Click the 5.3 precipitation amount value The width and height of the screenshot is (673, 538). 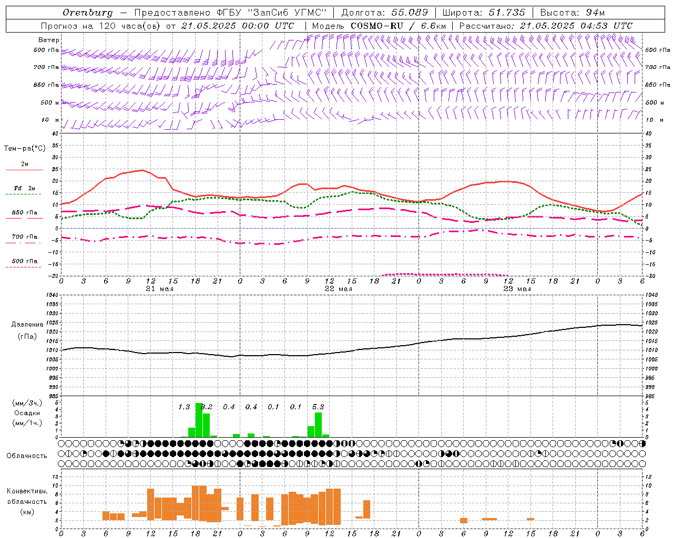tap(318, 407)
